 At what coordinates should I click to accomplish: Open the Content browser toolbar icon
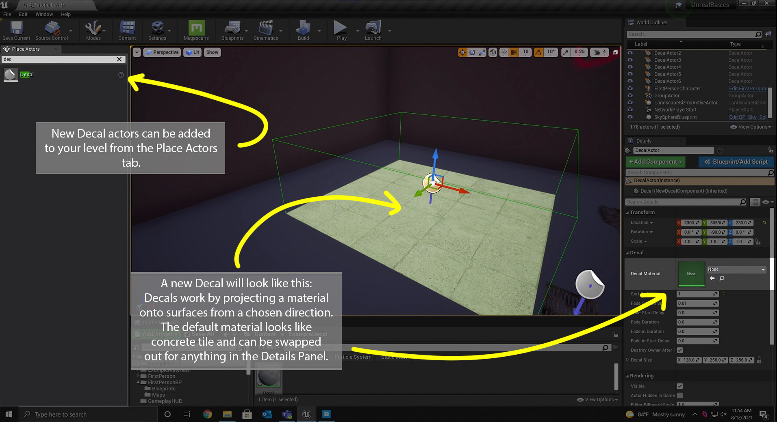coord(127,30)
